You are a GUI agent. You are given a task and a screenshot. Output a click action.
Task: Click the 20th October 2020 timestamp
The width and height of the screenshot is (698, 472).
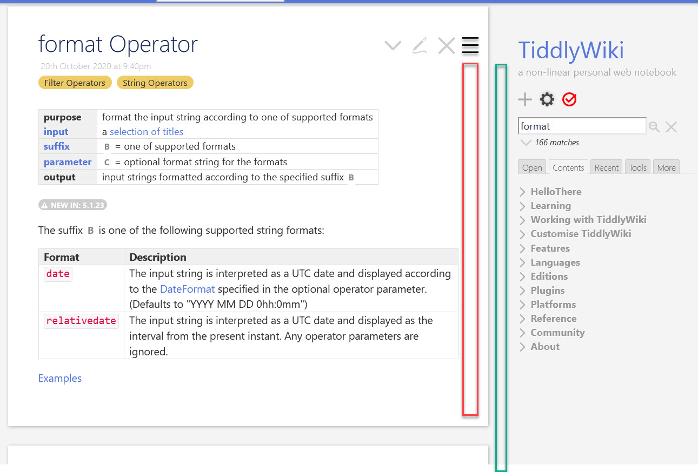(x=96, y=66)
